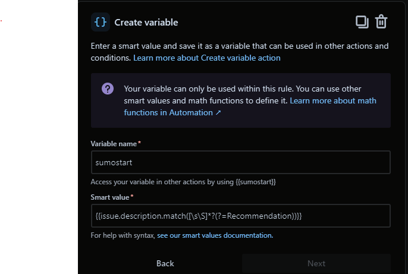Click the Create variable heading text
This screenshot has height=274, width=408.
146,23
